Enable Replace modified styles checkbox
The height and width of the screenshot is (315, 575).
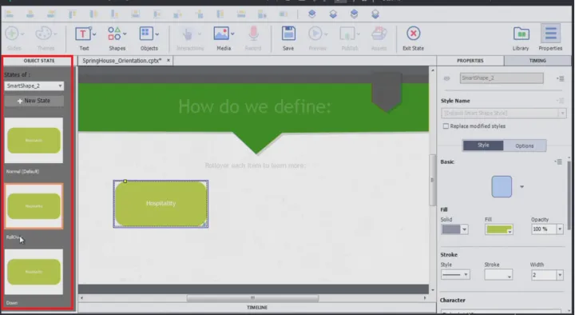point(446,126)
